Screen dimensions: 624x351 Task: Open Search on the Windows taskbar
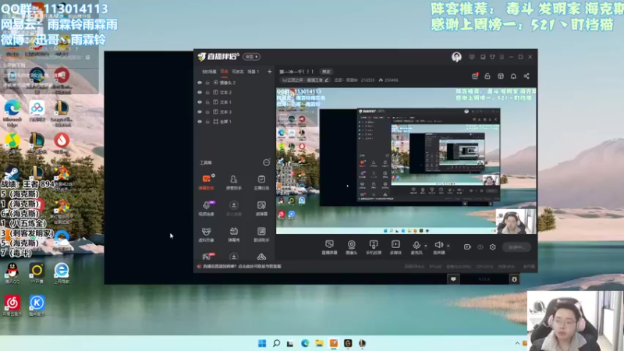pyautogui.click(x=276, y=343)
